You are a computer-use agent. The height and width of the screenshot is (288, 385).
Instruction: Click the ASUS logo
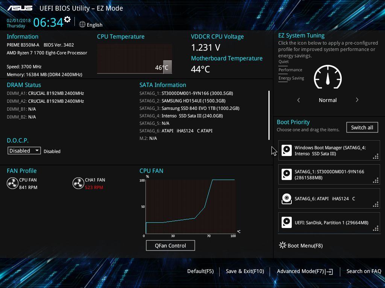pyautogui.click(x=20, y=8)
